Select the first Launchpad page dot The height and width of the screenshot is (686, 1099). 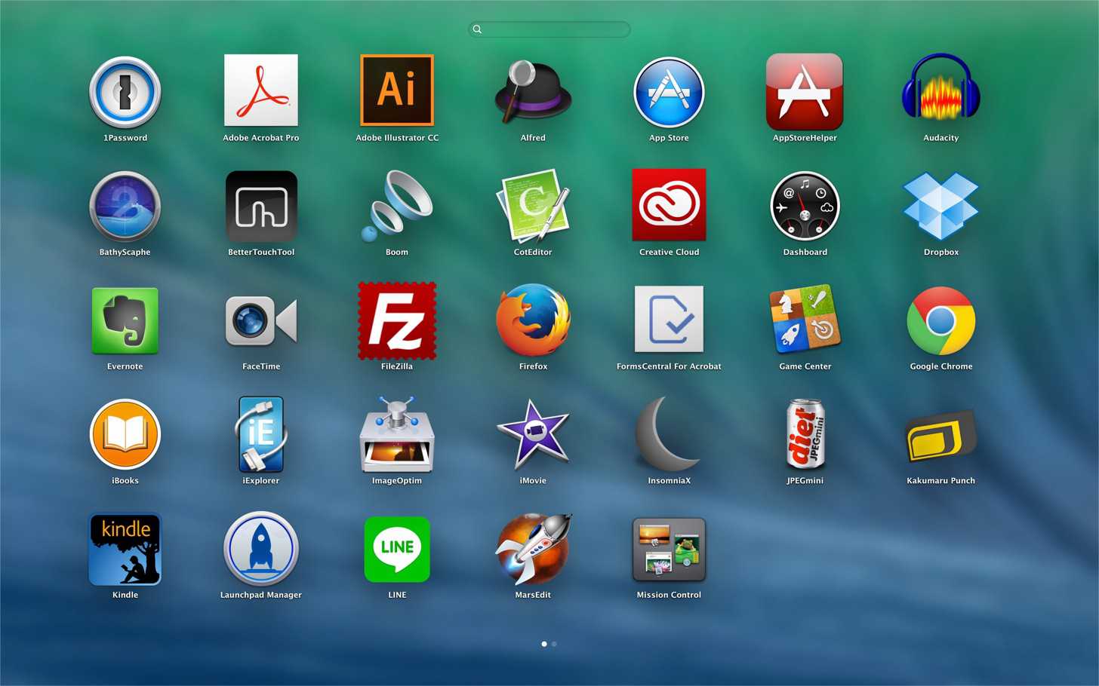tap(544, 644)
